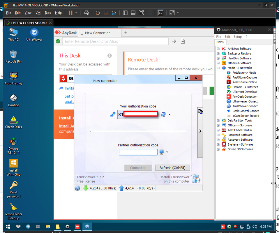Click the volume icon in VM system tray
Viewport: 279px width, 233px height.
point(255,227)
